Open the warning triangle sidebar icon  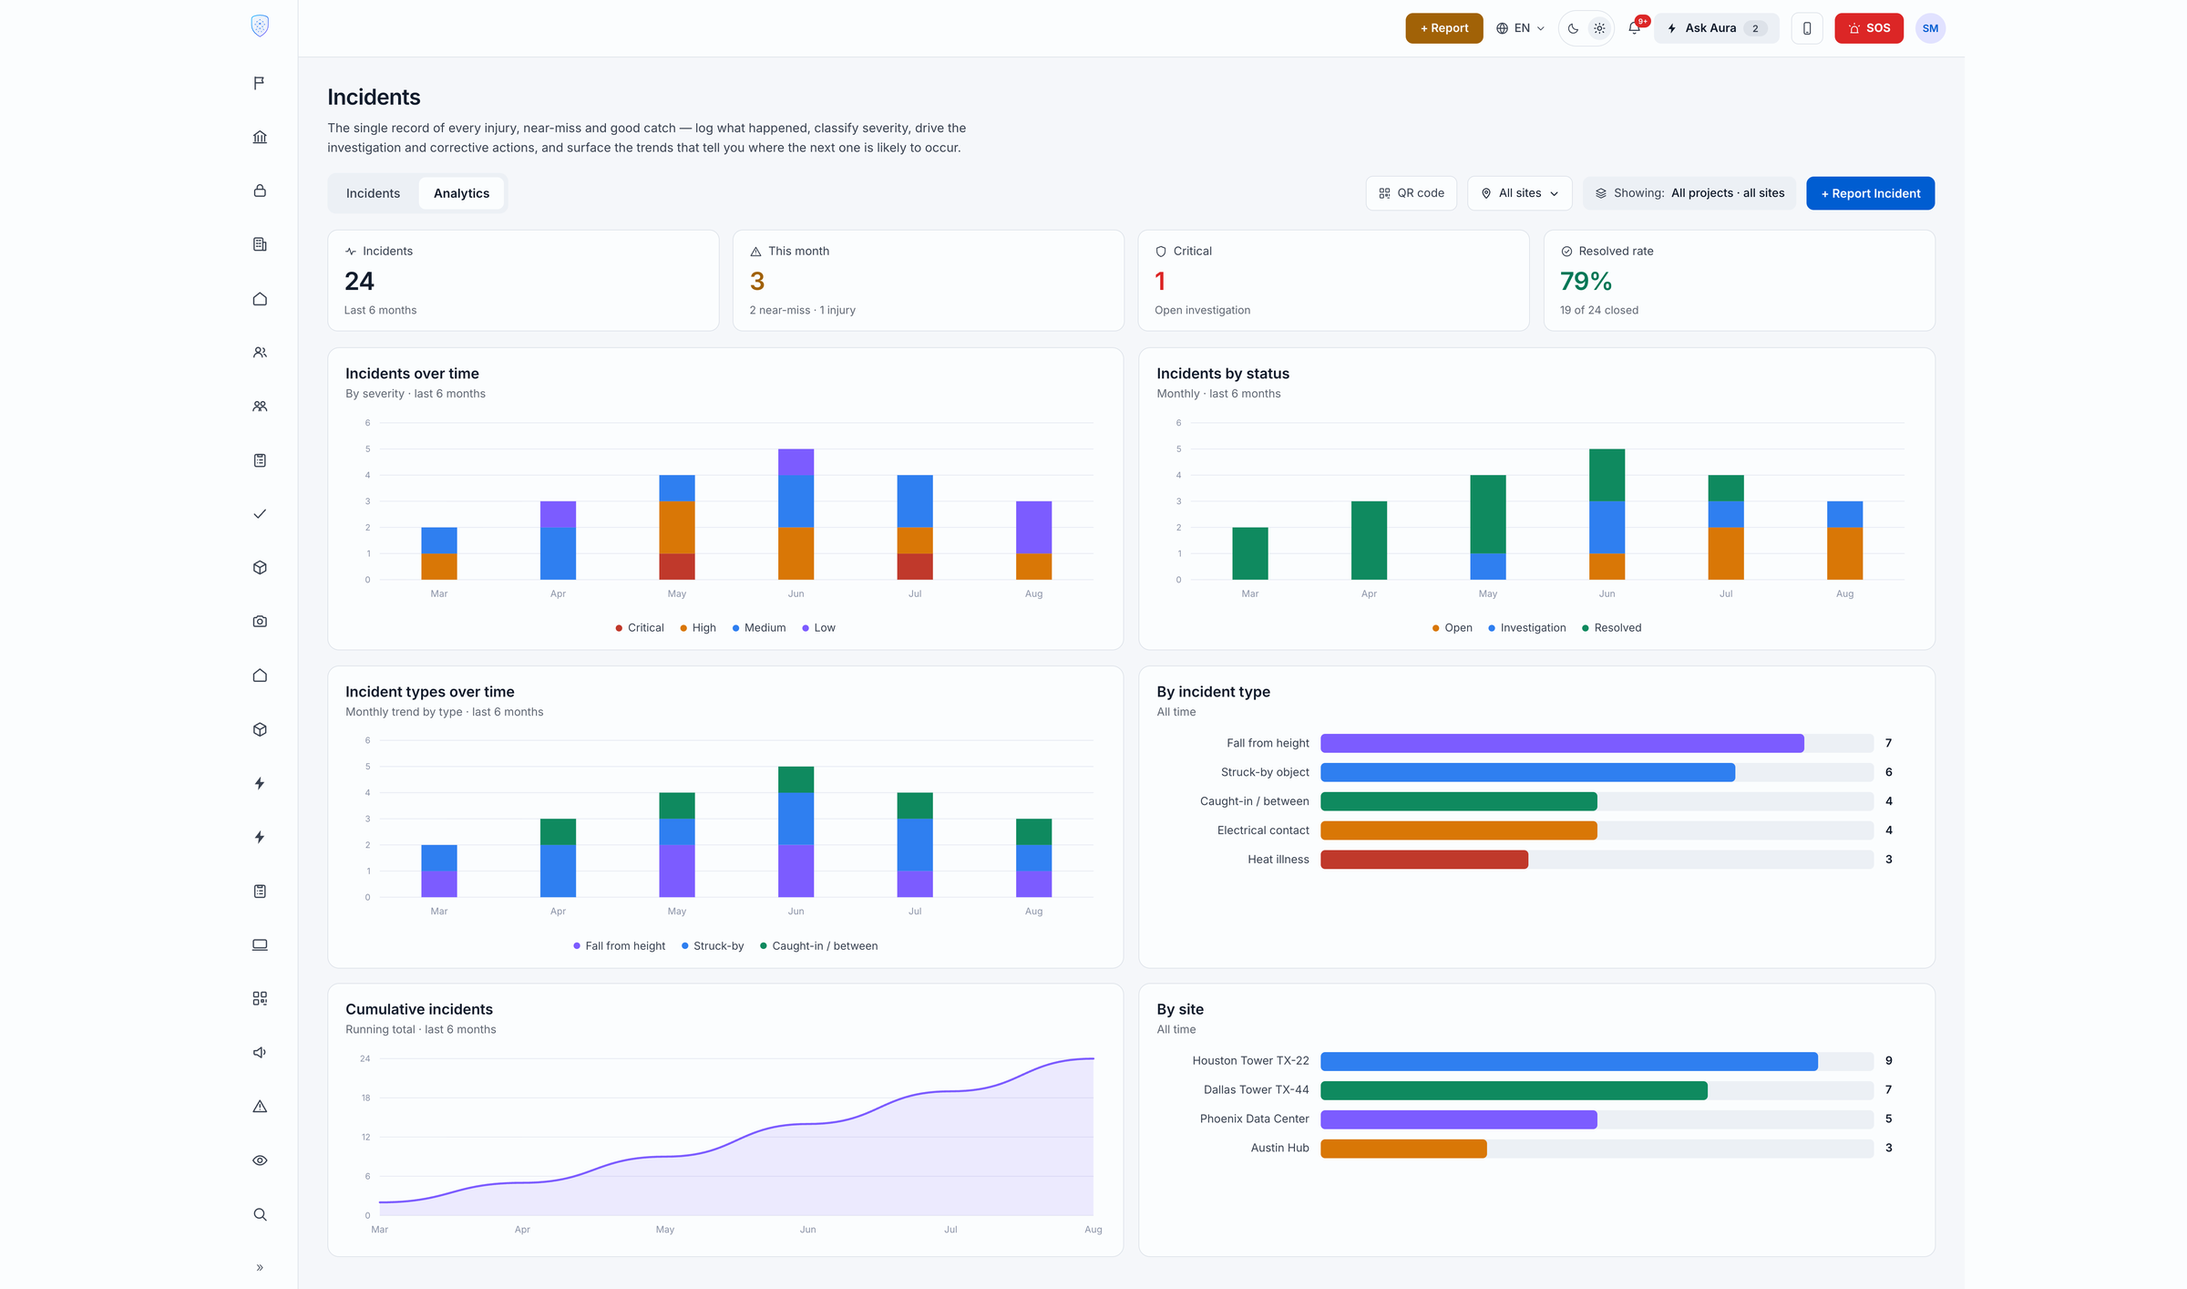(x=260, y=1107)
